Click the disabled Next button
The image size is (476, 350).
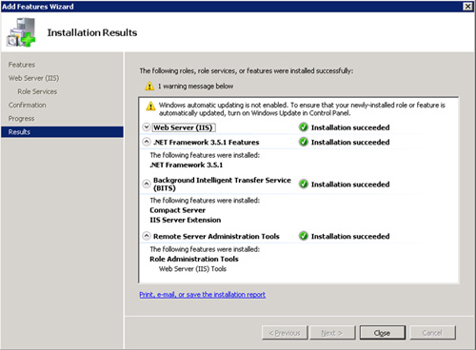coord(332,333)
